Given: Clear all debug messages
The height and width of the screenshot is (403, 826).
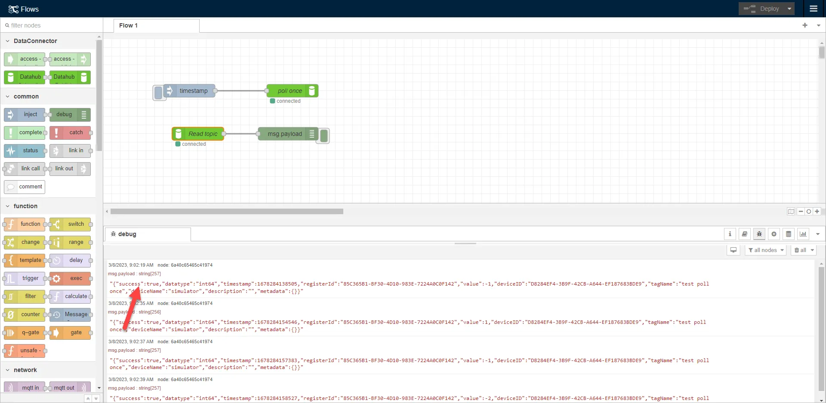Looking at the screenshot, I should pyautogui.click(x=800, y=250).
